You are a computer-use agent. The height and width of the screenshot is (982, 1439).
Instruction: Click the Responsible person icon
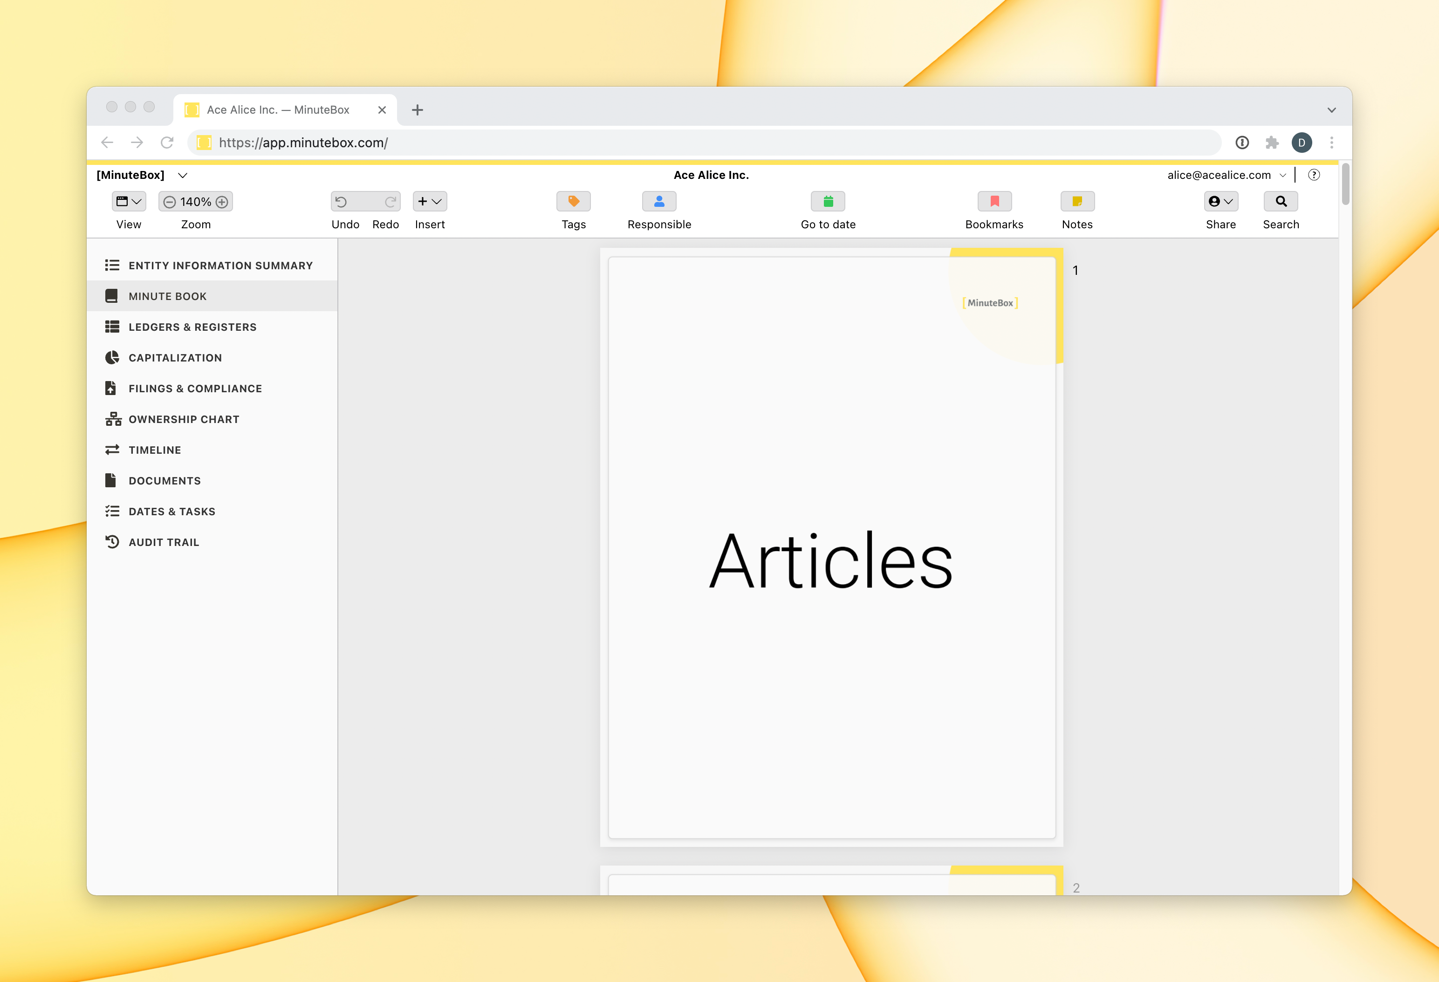(x=659, y=201)
